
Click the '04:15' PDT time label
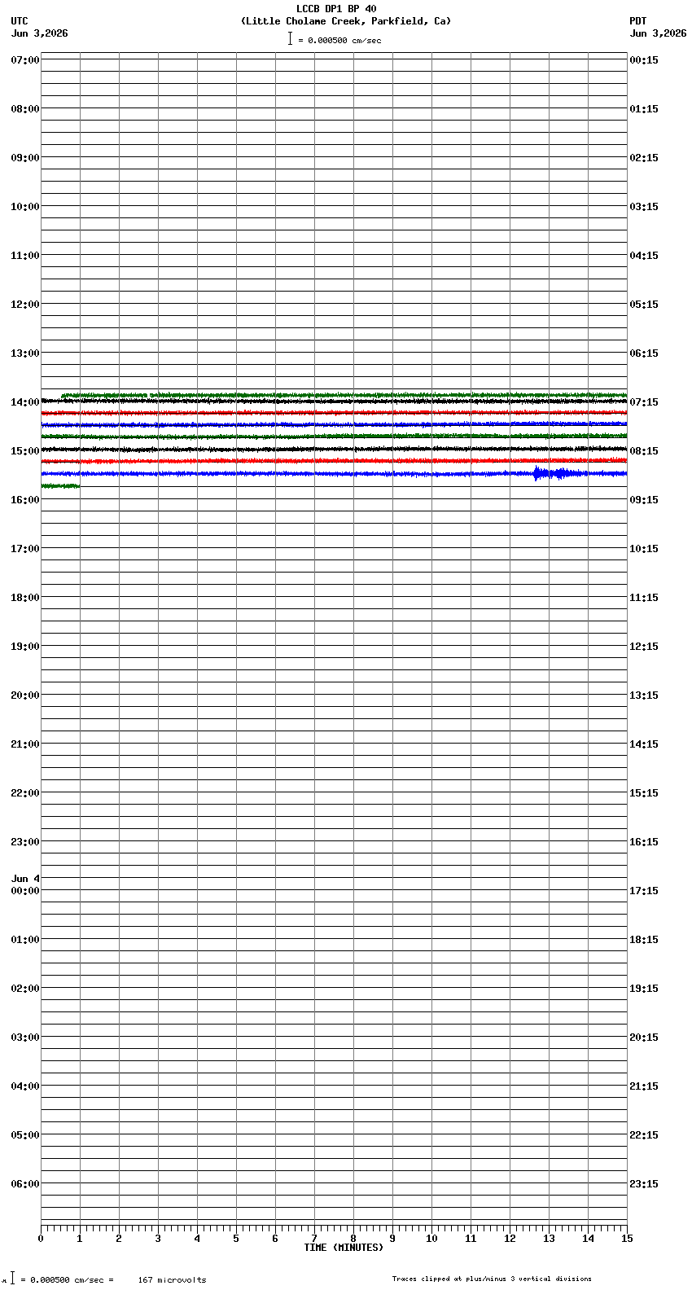point(644,256)
